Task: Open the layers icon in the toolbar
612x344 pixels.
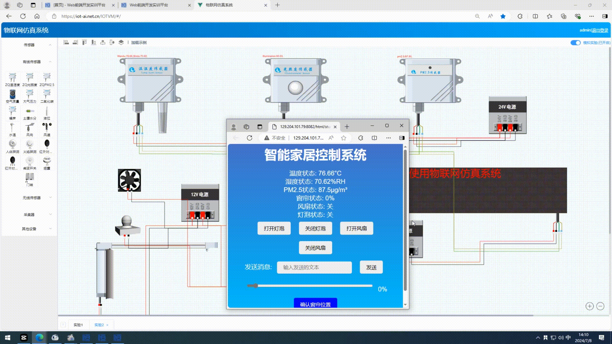Action: 120,42
